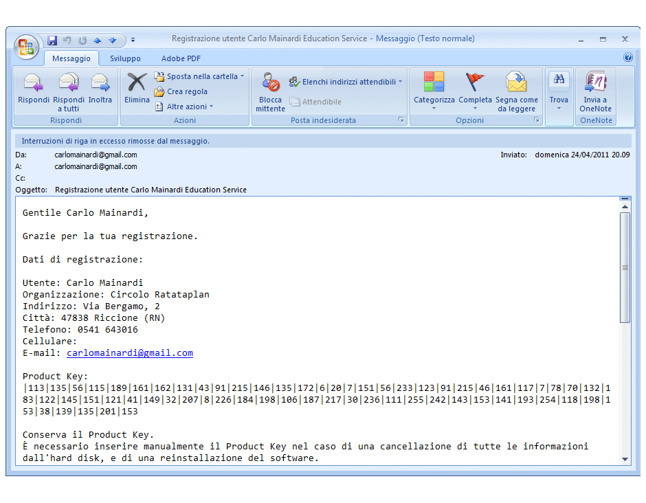Image resolution: width=646 pixels, height=503 pixels.
Task: Click the Undo arrow icon
Action: coord(67,41)
